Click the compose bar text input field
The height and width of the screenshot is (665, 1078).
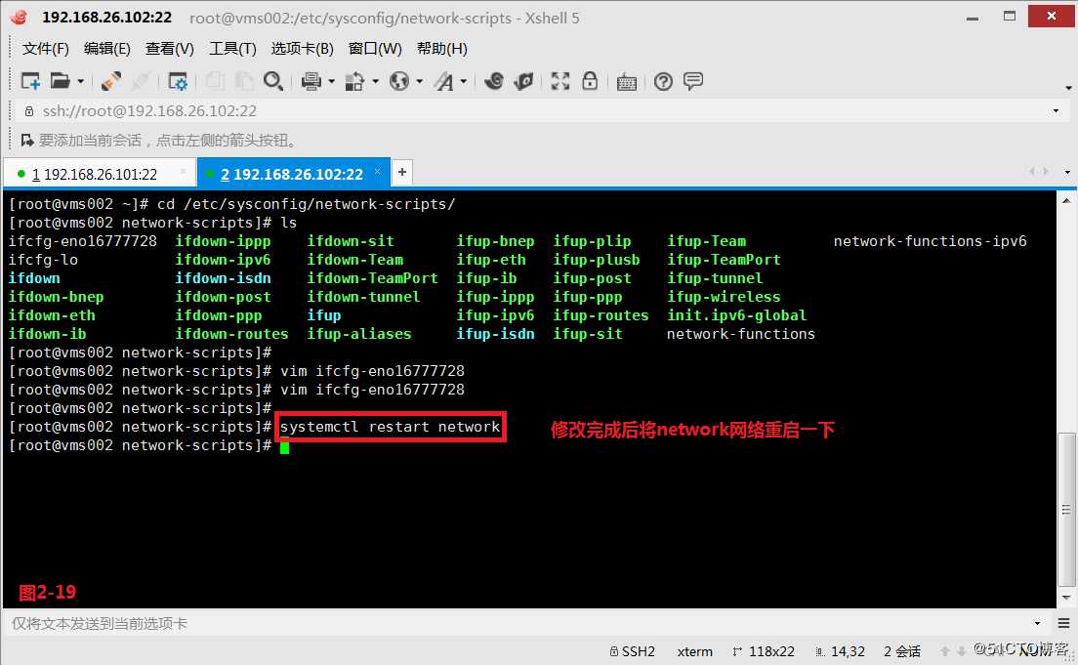pyautogui.click(x=519, y=623)
